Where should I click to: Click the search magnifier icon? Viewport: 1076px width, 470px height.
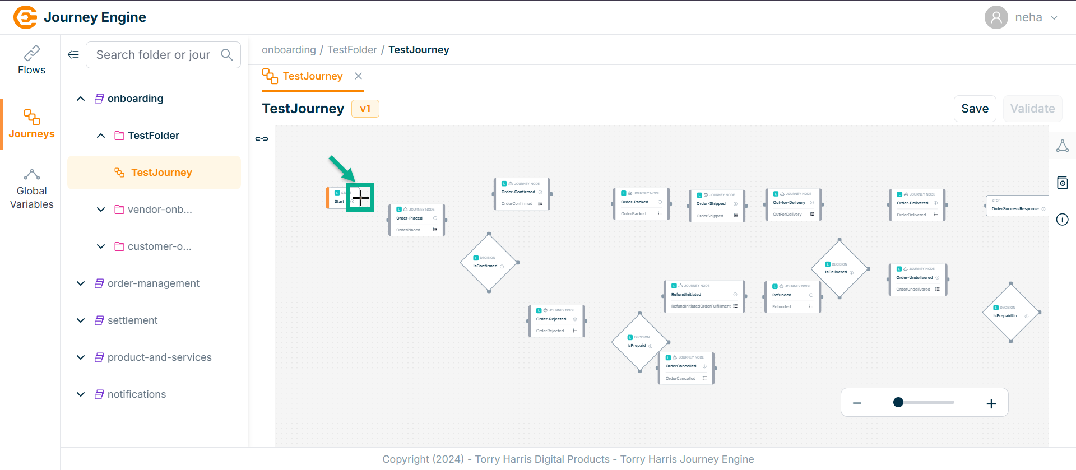[226, 55]
